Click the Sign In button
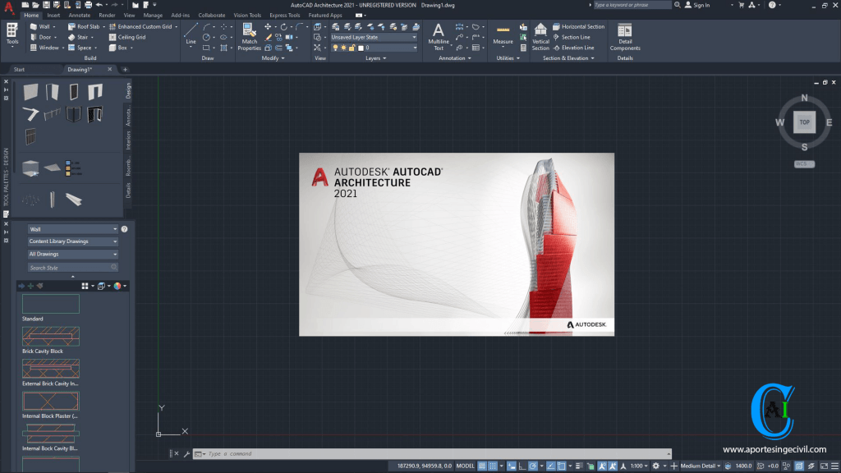Viewport: 841px width, 473px height. (702, 4)
